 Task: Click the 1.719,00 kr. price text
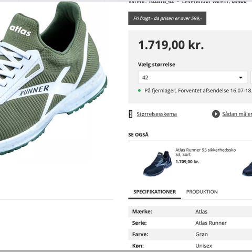click(x=171, y=45)
